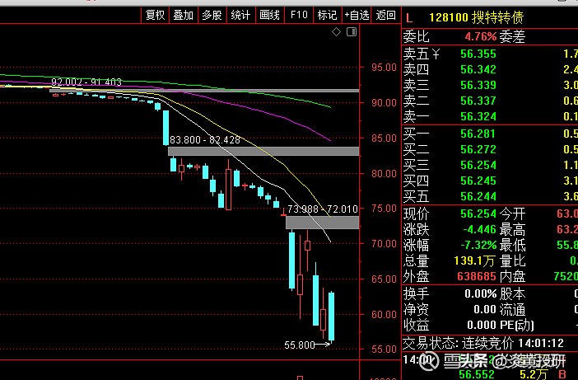Viewport: 578px width, 380px height.
Task: Activate the 画线 drawing tool
Action: click(x=269, y=15)
